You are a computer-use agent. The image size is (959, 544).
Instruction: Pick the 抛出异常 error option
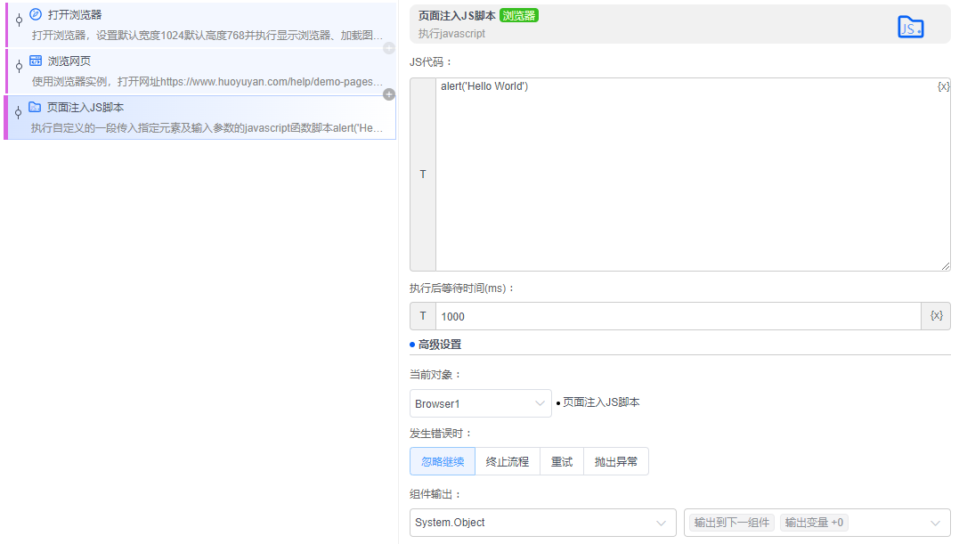click(x=615, y=460)
